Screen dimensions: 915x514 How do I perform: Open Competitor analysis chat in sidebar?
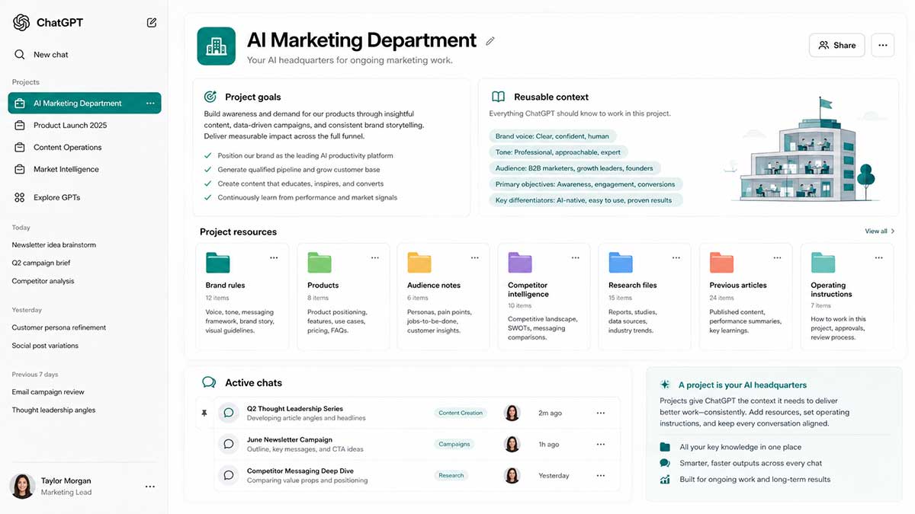click(x=43, y=281)
